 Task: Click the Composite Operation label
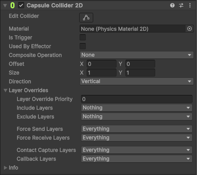click(x=35, y=55)
